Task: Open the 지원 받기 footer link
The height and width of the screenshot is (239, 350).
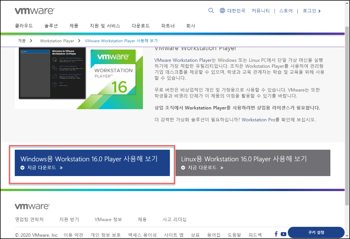Action: coord(69,219)
